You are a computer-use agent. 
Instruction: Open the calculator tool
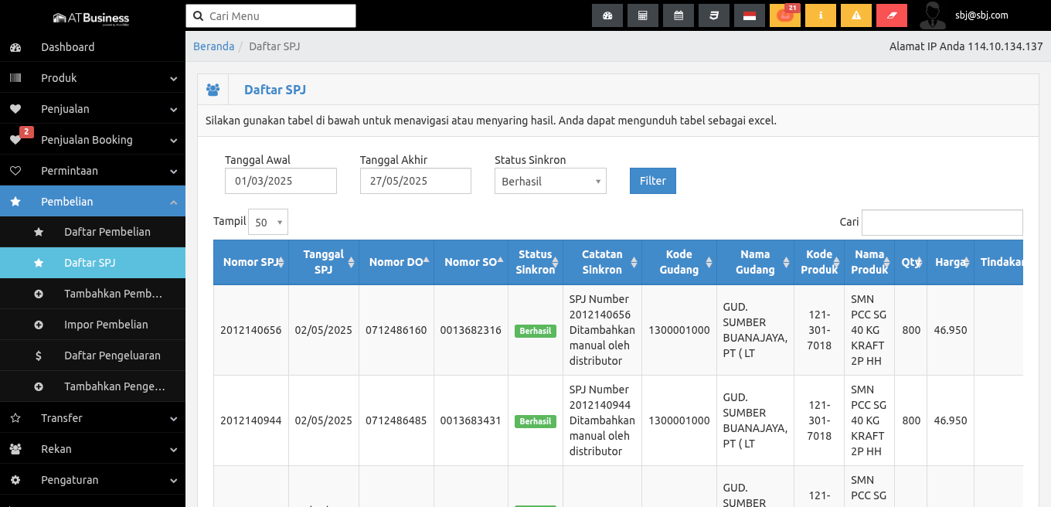643,15
